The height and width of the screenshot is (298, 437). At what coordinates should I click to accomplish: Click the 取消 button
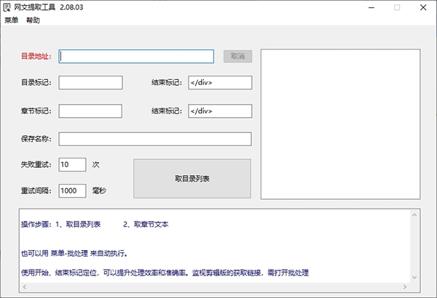(x=237, y=56)
